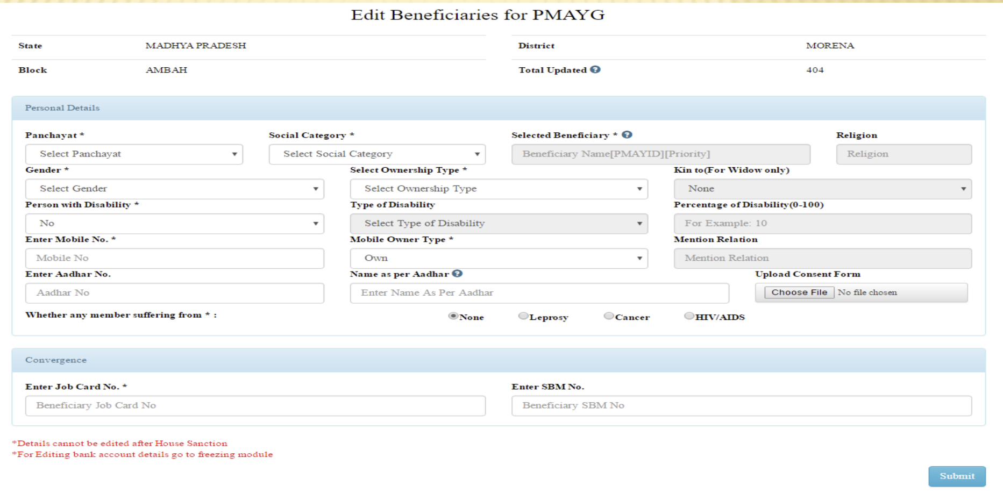The width and height of the screenshot is (1003, 493).
Task: Select the HIV/AIDS radio button
Action: 689,316
